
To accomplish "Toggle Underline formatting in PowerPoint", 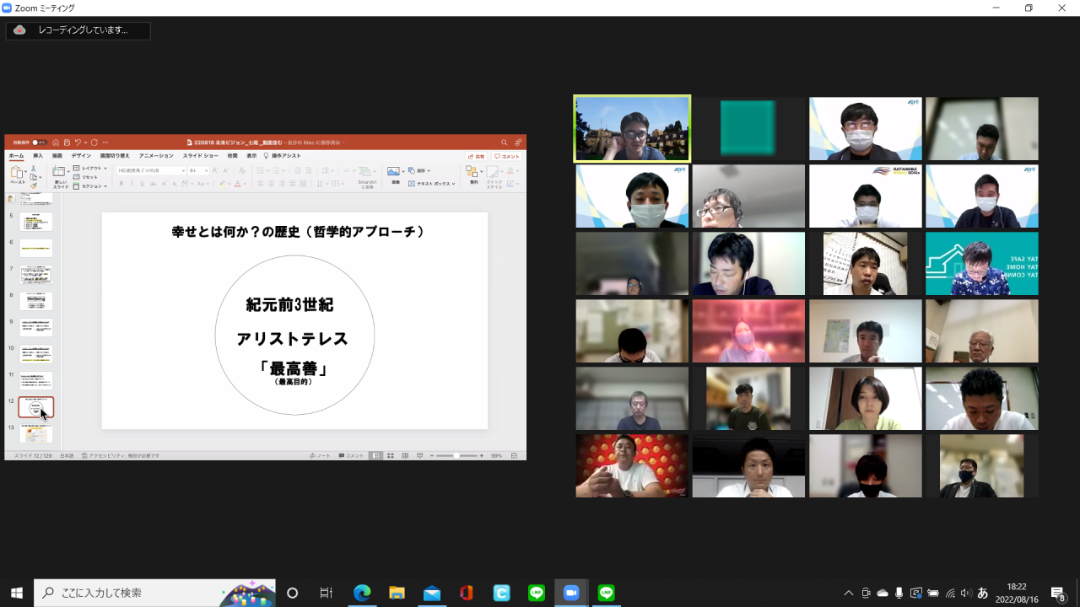I will click(142, 184).
